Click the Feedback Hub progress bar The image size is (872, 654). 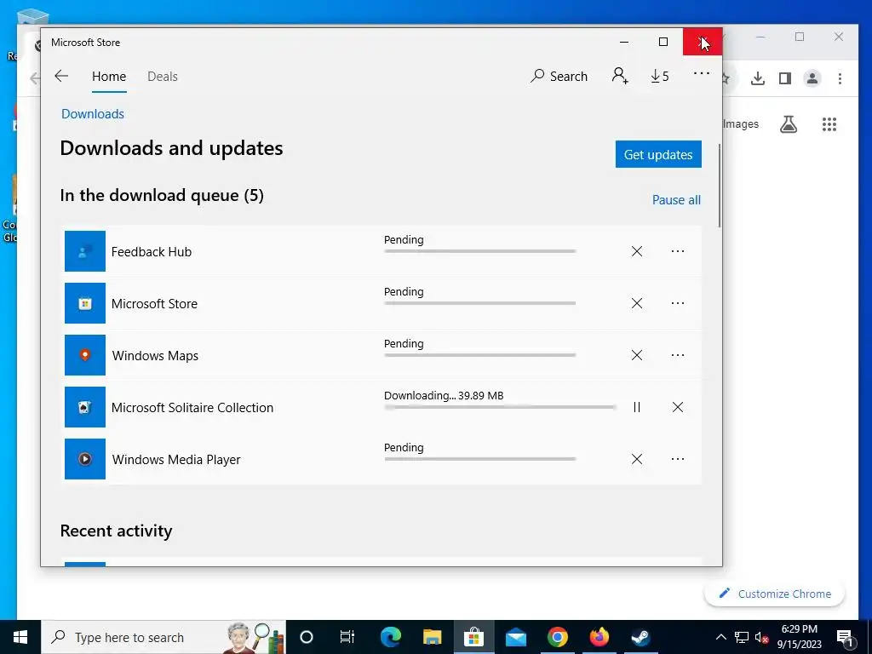coord(480,251)
